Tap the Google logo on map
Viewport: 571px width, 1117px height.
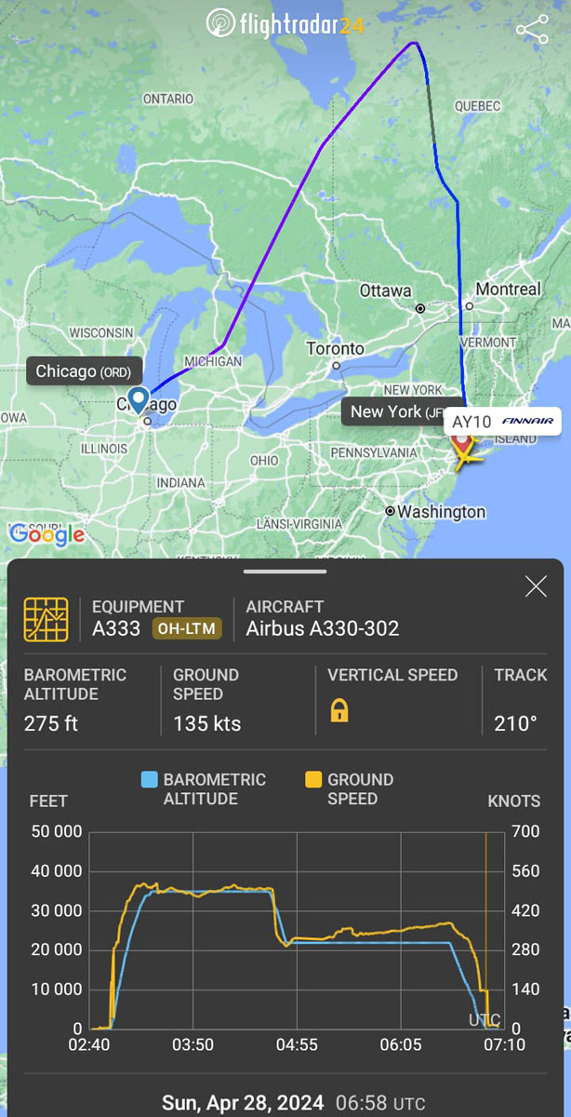46,534
